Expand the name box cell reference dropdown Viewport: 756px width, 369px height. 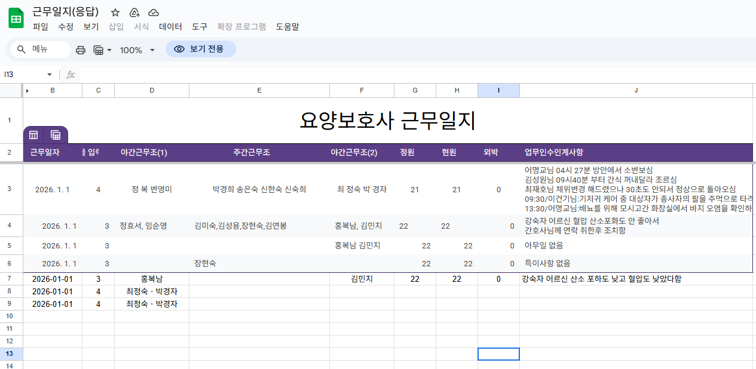50,75
